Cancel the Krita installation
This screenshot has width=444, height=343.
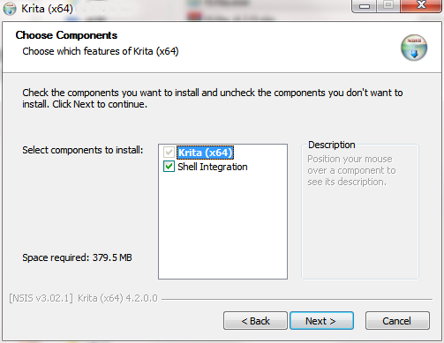coord(397,321)
